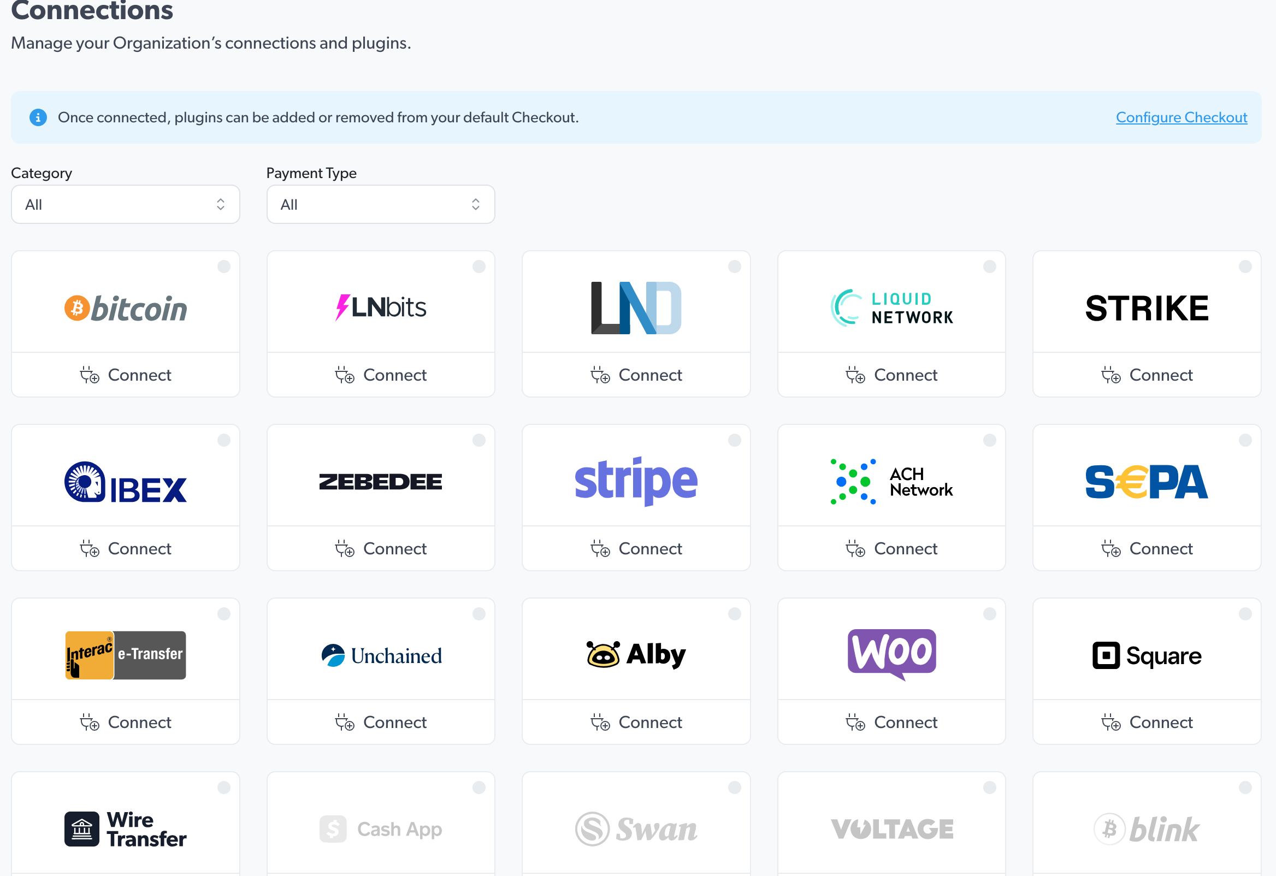Click the Blink logo
Image resolution: width=1276 pixels, height=876 pixels.
[1147, 829]
